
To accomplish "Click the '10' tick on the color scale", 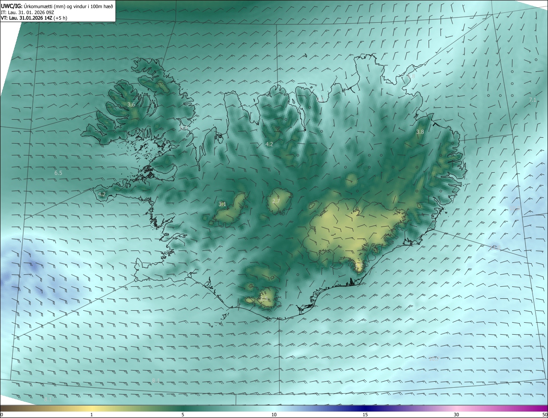I will pyautogui.click(x=274, y=415).
